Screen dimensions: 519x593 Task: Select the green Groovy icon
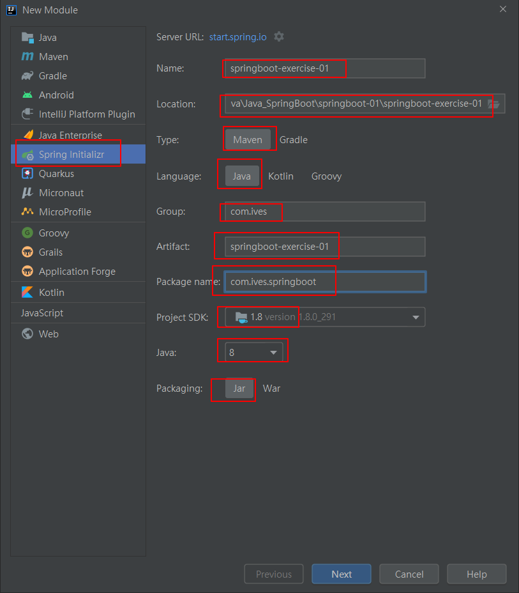[27, 233]
